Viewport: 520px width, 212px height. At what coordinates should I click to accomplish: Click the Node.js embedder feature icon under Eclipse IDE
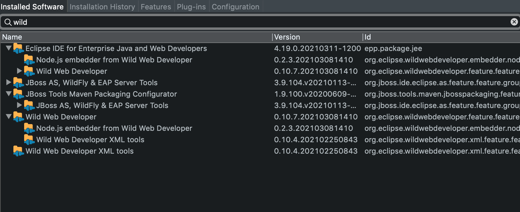[29, 60]
